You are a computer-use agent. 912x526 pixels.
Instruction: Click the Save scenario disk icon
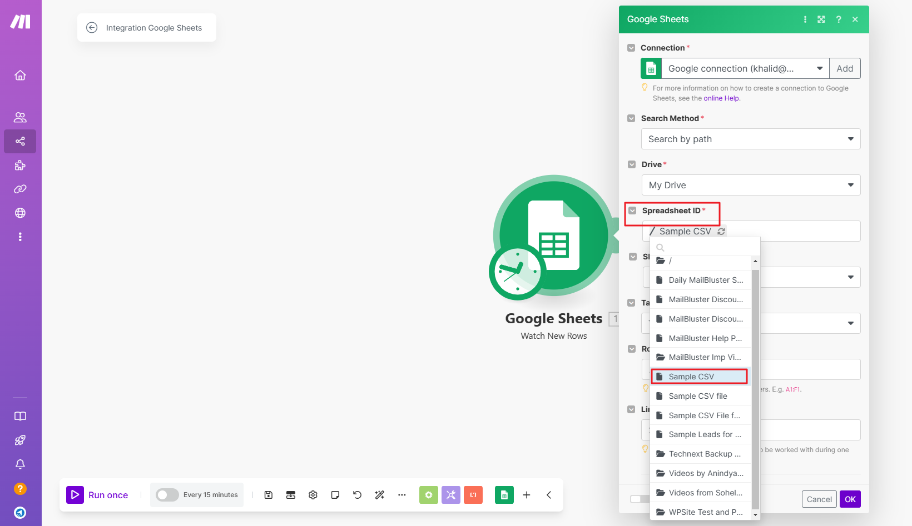(269, 495)
